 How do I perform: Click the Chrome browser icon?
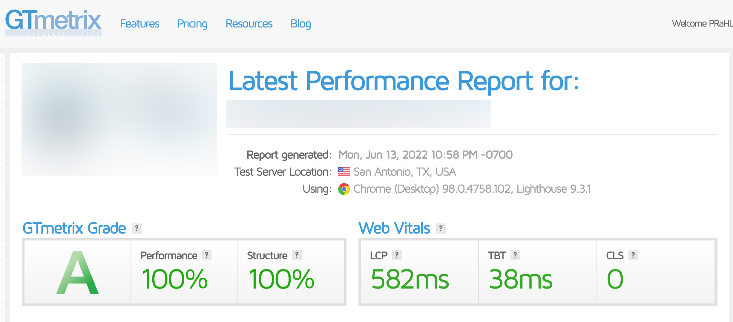(x=344, y=189)
